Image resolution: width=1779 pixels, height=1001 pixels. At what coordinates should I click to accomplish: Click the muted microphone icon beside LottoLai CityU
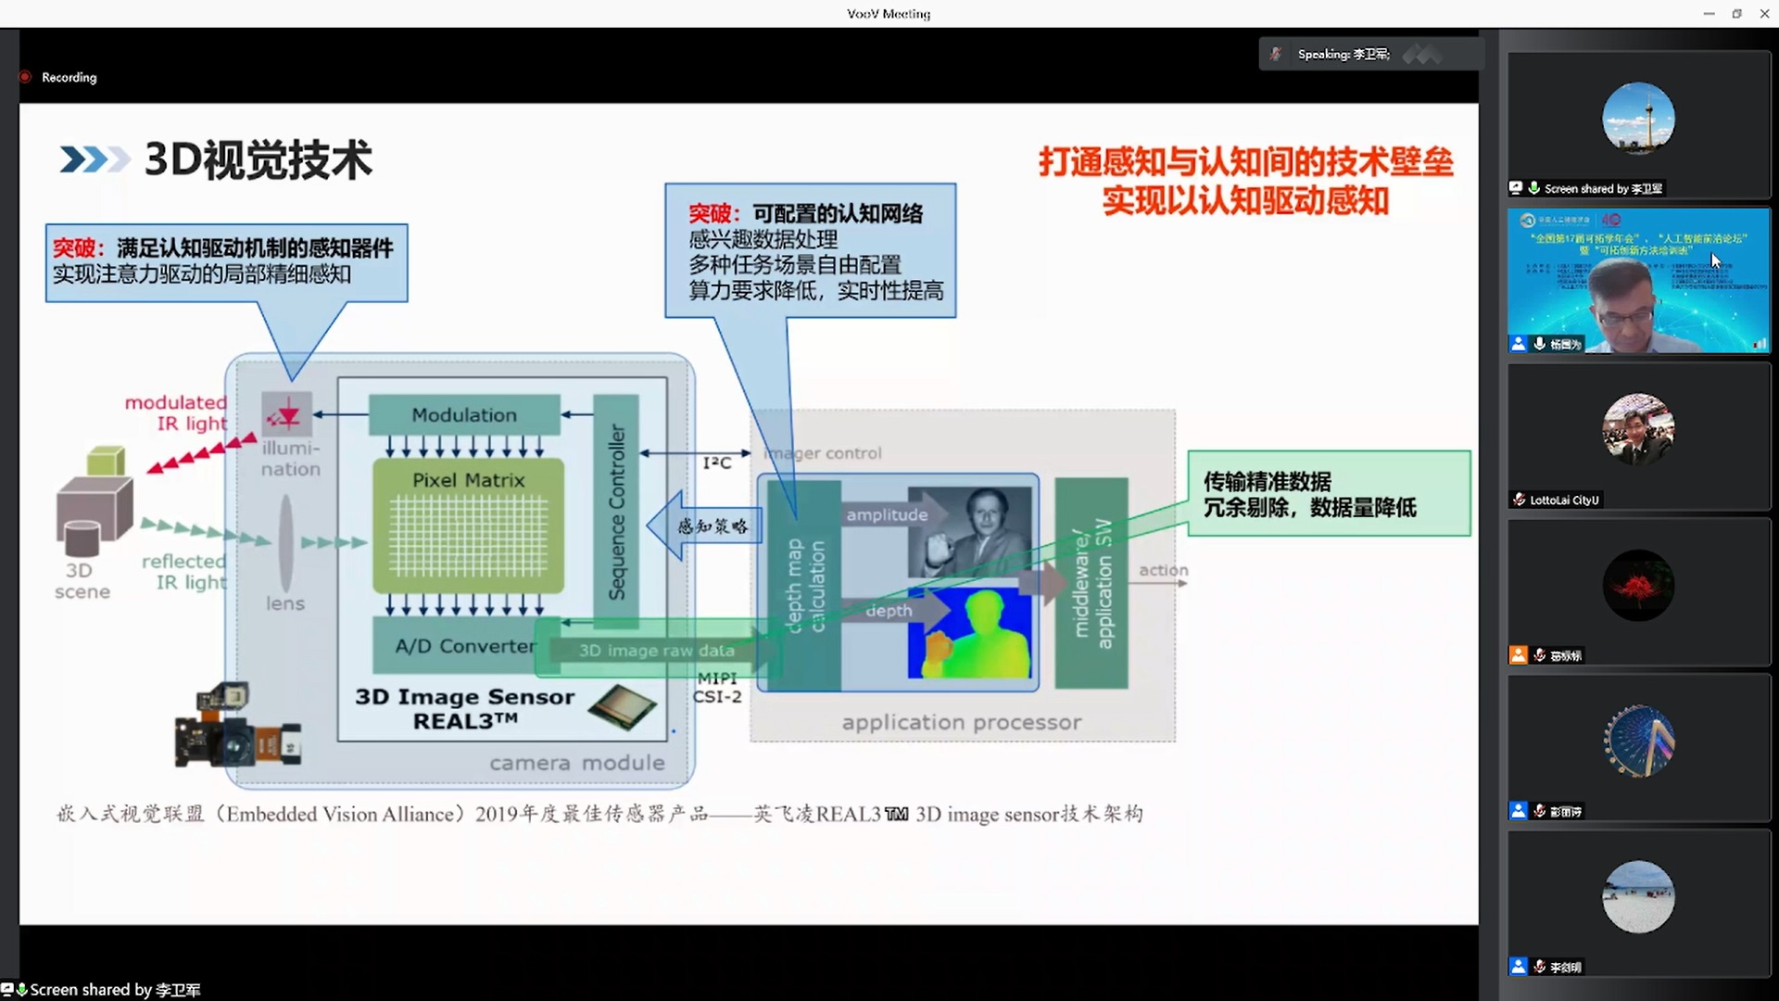tap(1519, 500)
